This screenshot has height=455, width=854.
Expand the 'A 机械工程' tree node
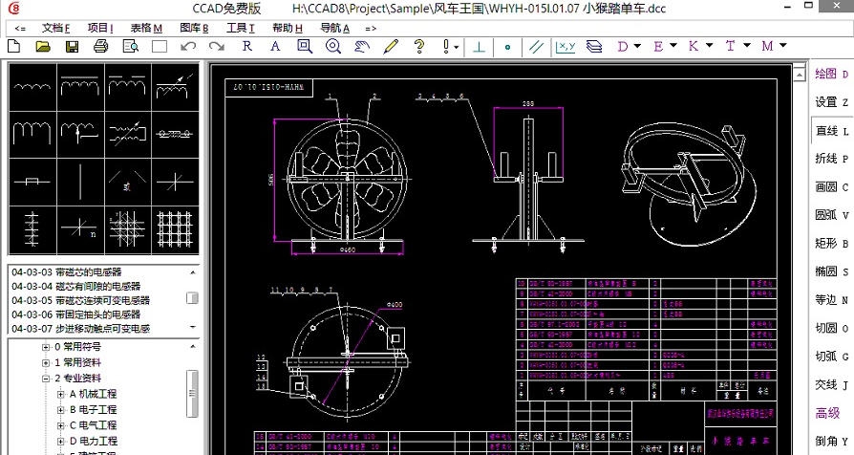[x=60, y=394]
